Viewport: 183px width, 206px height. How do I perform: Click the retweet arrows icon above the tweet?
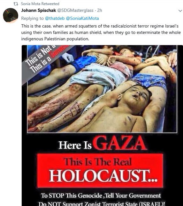[x=16, y=4]
